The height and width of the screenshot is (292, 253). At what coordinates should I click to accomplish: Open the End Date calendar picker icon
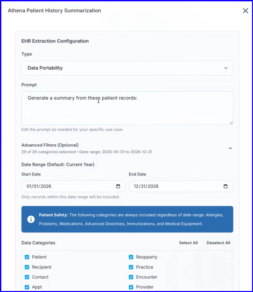225,186
